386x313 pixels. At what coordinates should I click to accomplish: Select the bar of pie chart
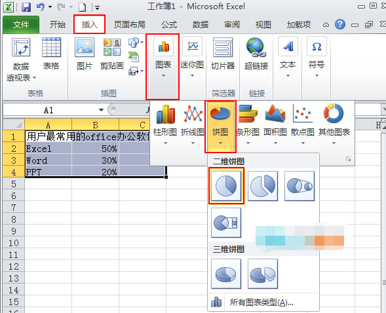point(226,223)
